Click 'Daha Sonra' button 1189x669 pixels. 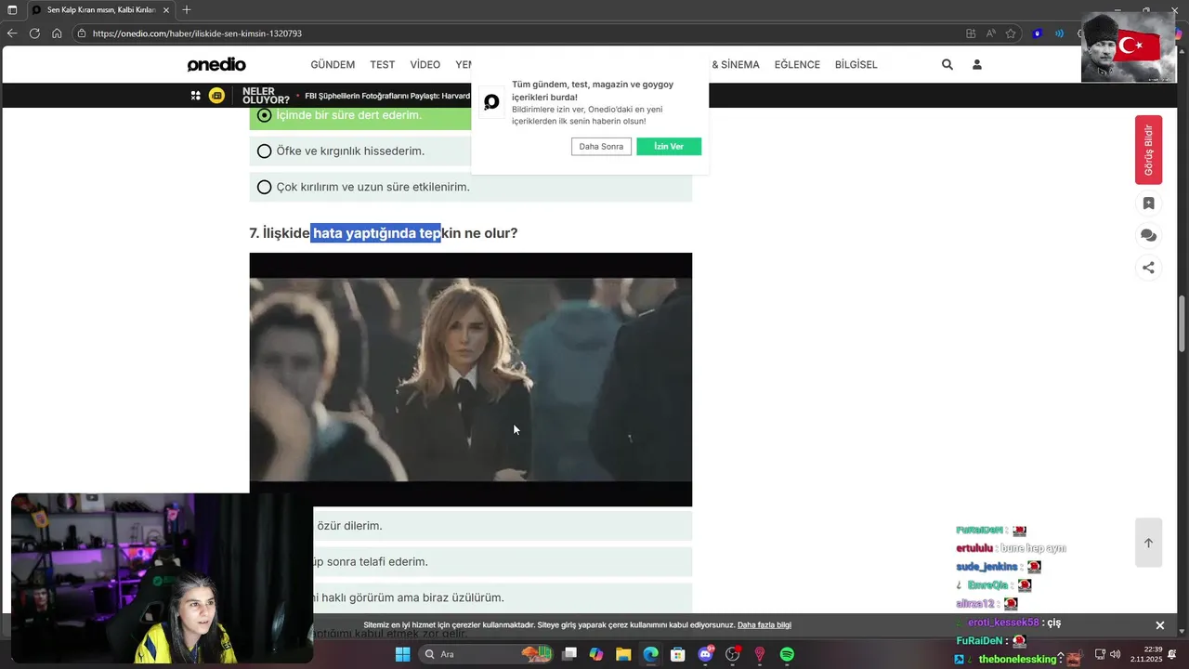coord(601,147)
